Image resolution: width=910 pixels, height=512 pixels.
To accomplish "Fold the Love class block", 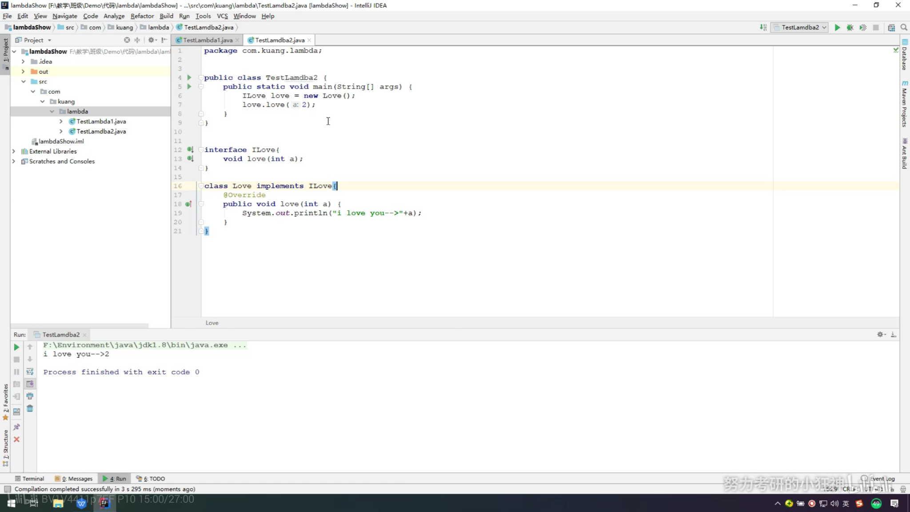I will pyautogui.click(x=201, y=186).
